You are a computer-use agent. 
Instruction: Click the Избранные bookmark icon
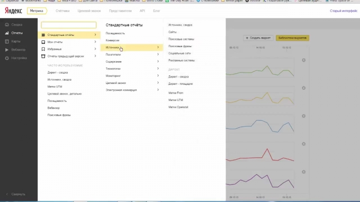[43, 49]
